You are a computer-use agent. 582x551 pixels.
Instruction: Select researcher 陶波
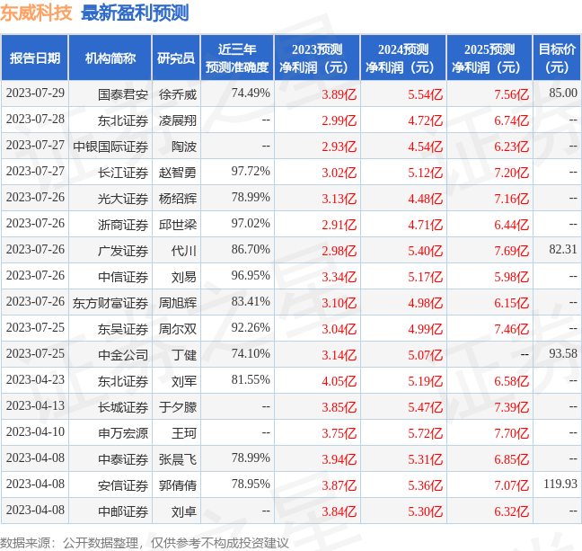pyautogui.click(x=184, y=147)
